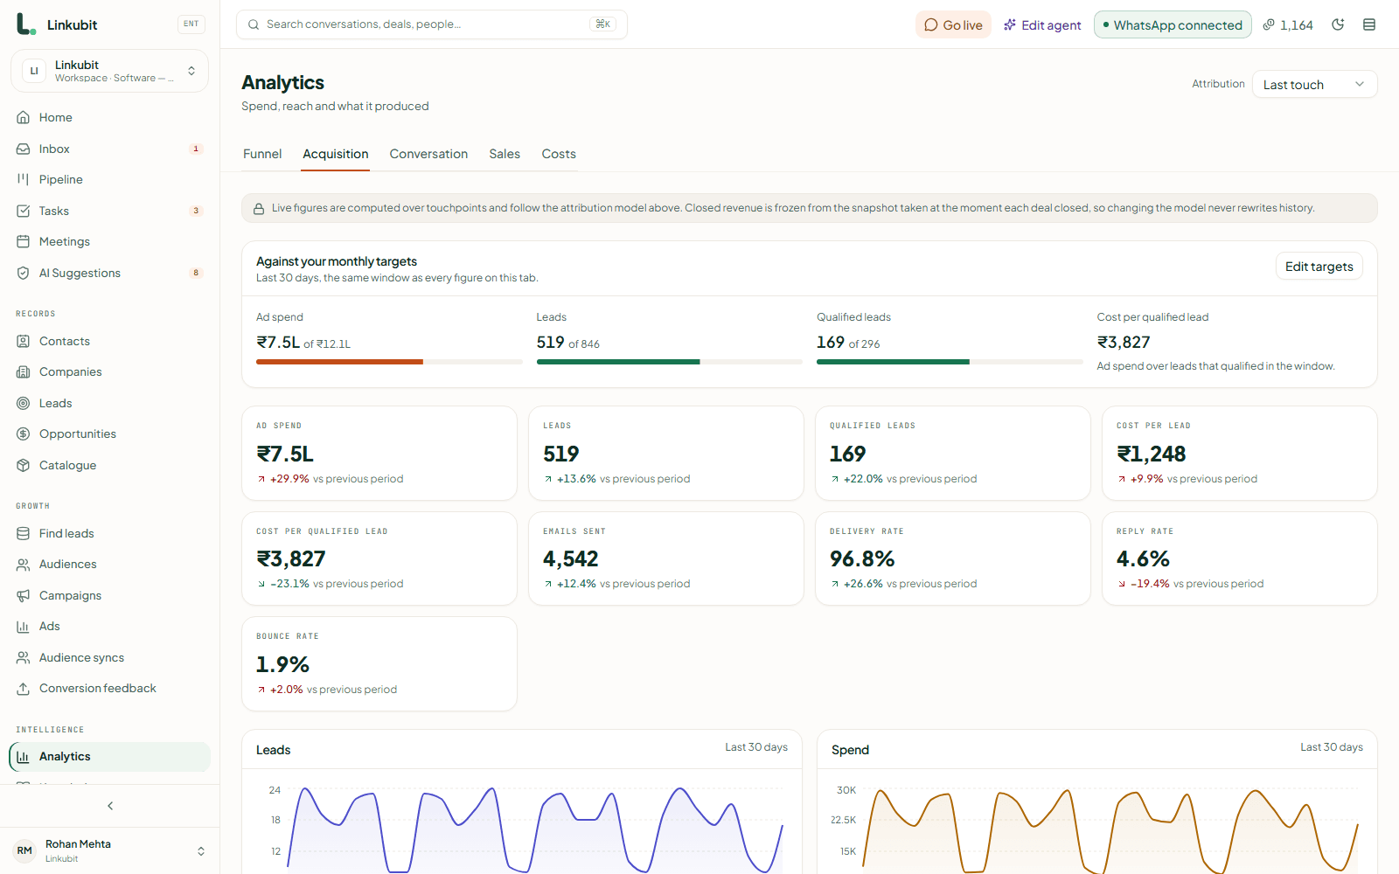Click the Tasks count badge 3

(196, 211)
